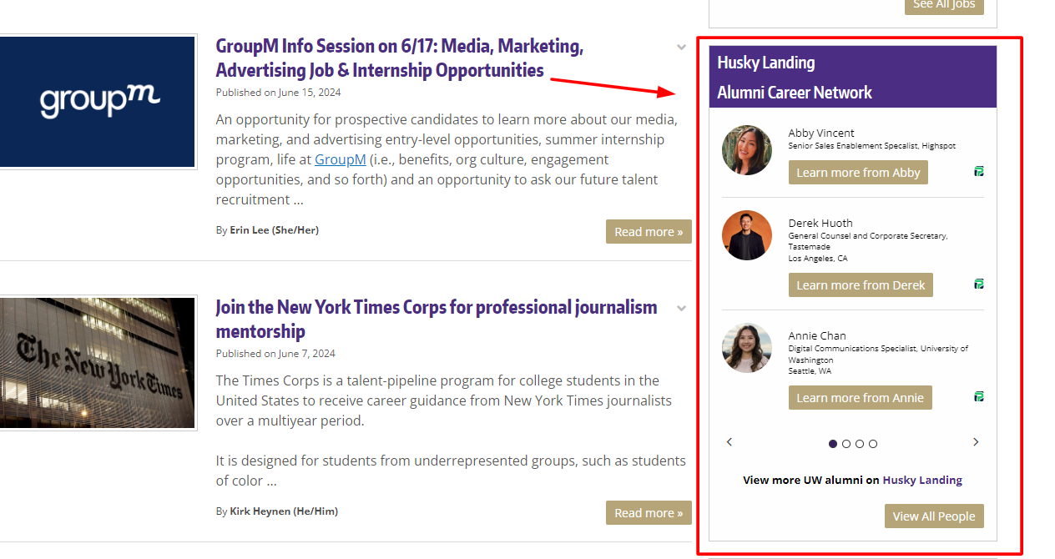1055x559 pixels.
Task: Advance to the next alumni carousel slide
Action: 976,442
